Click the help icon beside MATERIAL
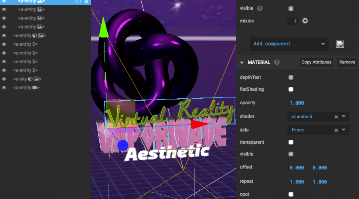359x199 pixels. tap(277, 62)
